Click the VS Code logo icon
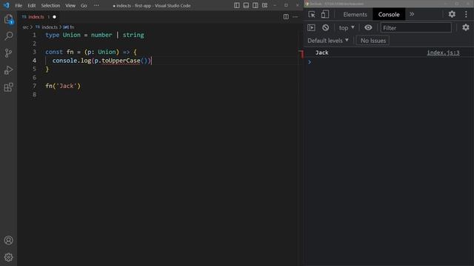 (7, 5)
